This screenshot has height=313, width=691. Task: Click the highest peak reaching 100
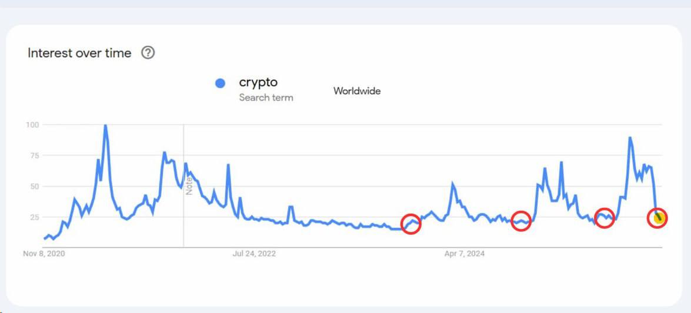click(105, 126)
